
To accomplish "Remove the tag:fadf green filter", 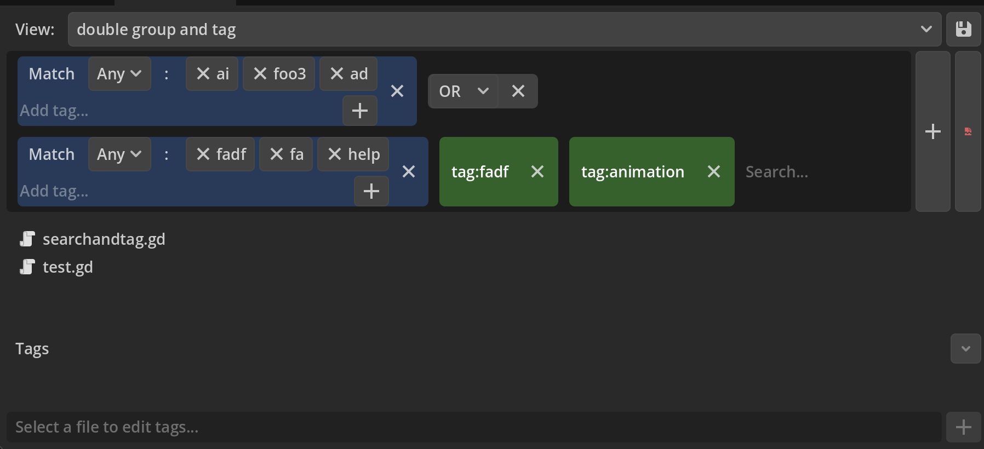I will pyautogui.click(x=537, y=172).
